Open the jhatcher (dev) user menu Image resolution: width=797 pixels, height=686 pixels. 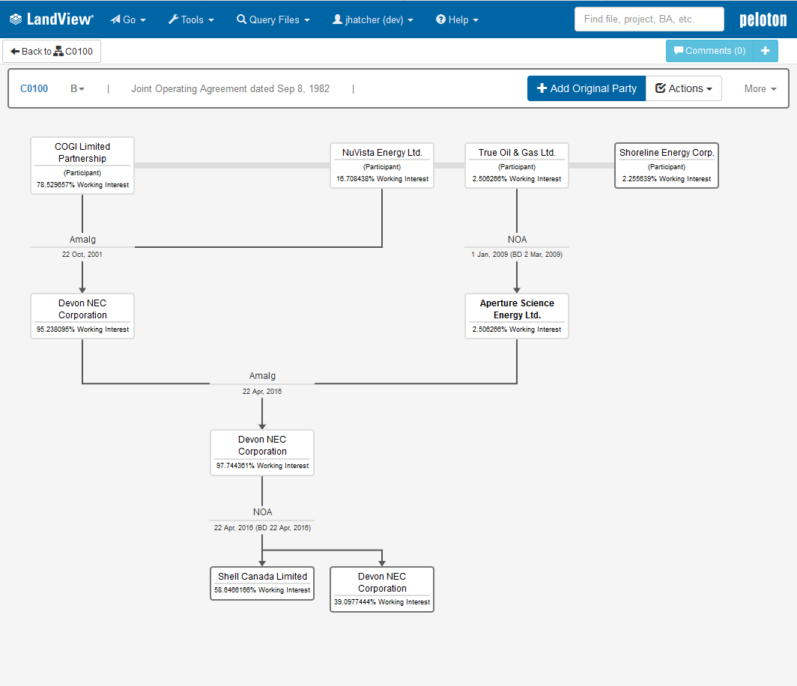372,19
